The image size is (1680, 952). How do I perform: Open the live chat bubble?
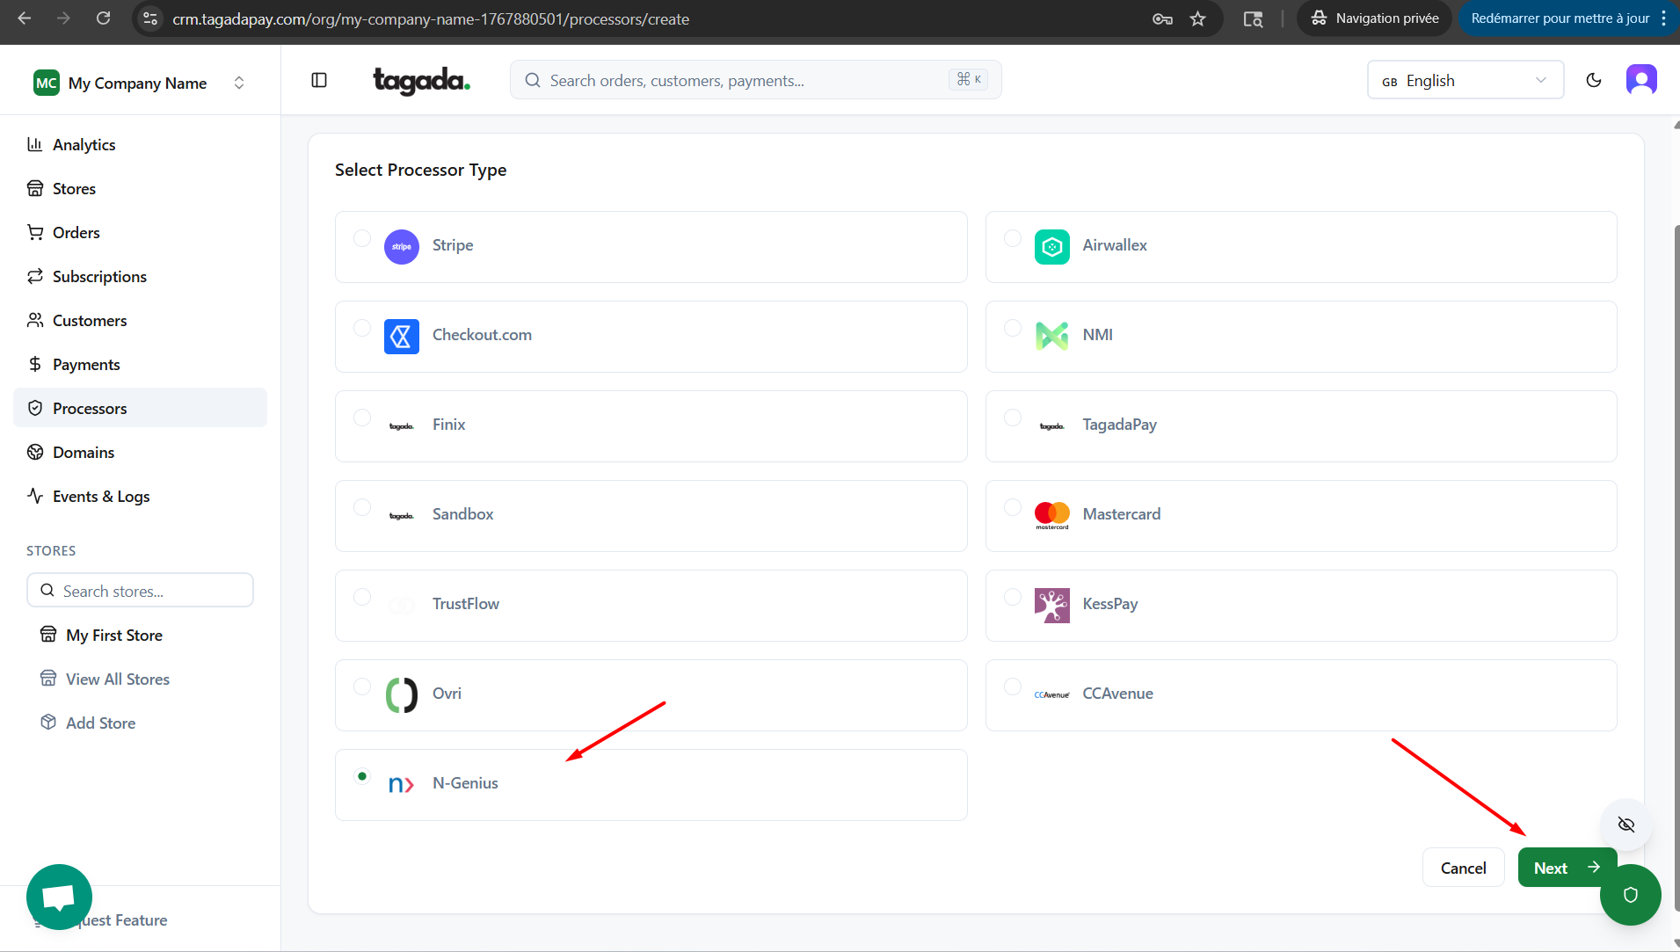60,897
